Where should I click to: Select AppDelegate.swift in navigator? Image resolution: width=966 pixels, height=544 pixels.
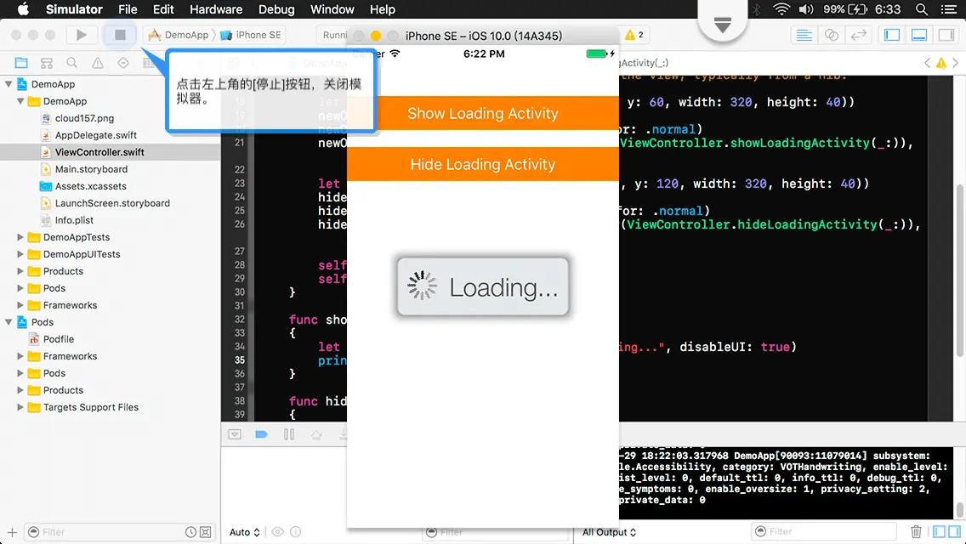tap(95, 135)
